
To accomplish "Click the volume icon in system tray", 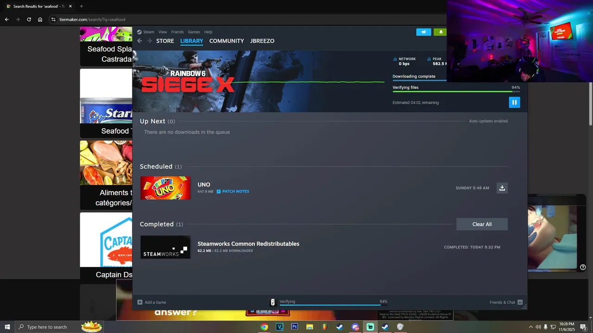I will click(538, 327).
